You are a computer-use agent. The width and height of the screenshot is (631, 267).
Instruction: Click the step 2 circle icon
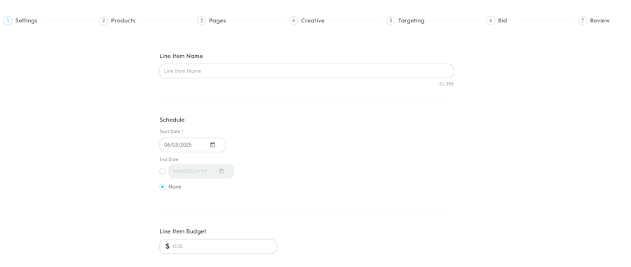104,20
